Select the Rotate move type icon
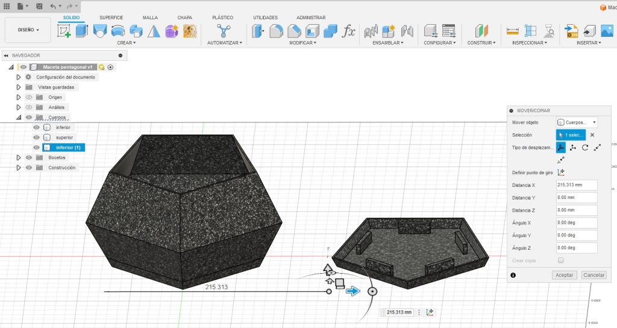Viewport: 617px width, 328px height. click(585, 147)
